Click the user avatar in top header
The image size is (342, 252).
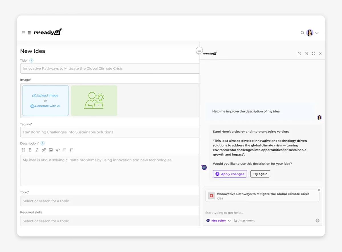(310, 33)
